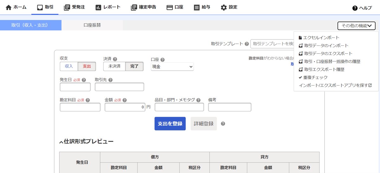Choose 取引データのインポート
The image size is (380, 173).
click(323, 45)
